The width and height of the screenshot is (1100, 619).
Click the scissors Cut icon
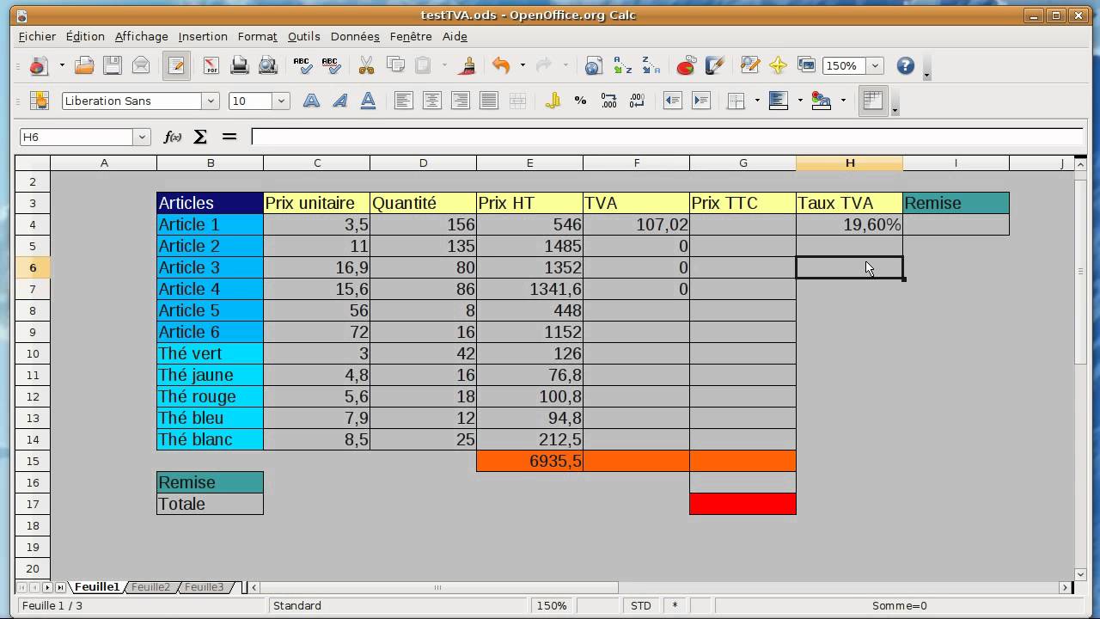point(366,66)
